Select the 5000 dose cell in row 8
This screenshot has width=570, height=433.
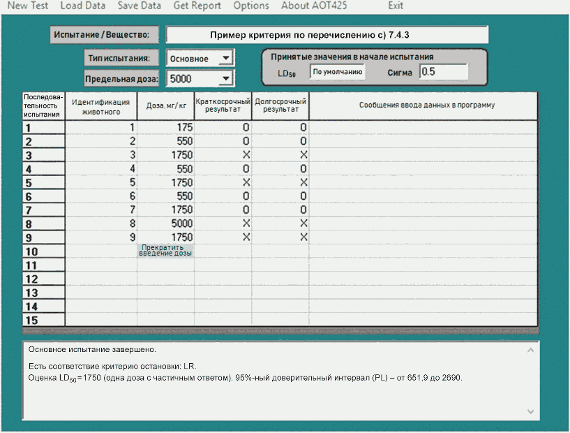pos(166,223)
